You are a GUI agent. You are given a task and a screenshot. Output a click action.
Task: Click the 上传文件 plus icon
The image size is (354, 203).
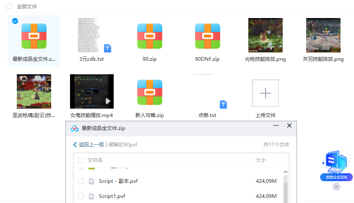tap(265, 93)
